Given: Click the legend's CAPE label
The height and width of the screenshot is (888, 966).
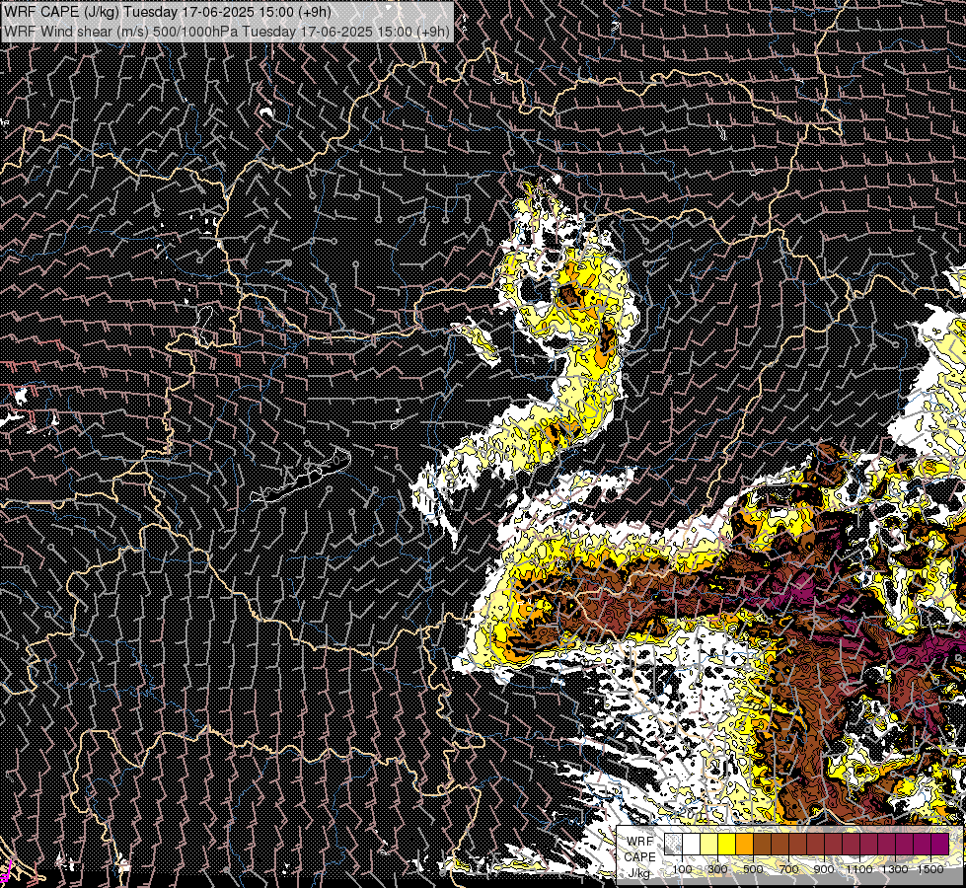Looking at the screenshot, I should click(640, 857).
